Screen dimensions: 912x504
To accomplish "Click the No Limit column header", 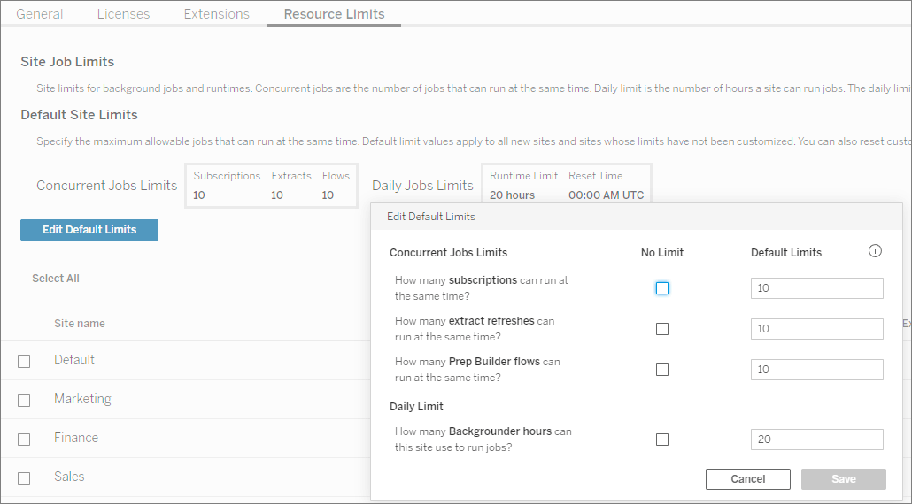I will (x=662, y=253).
